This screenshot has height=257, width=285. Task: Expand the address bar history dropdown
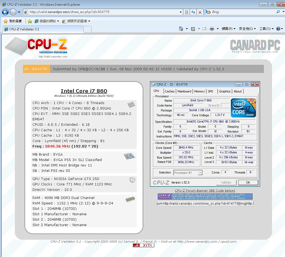pyautogui.click(x=181, y=12)
